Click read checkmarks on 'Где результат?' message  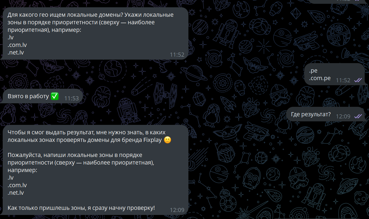point(358,116)
